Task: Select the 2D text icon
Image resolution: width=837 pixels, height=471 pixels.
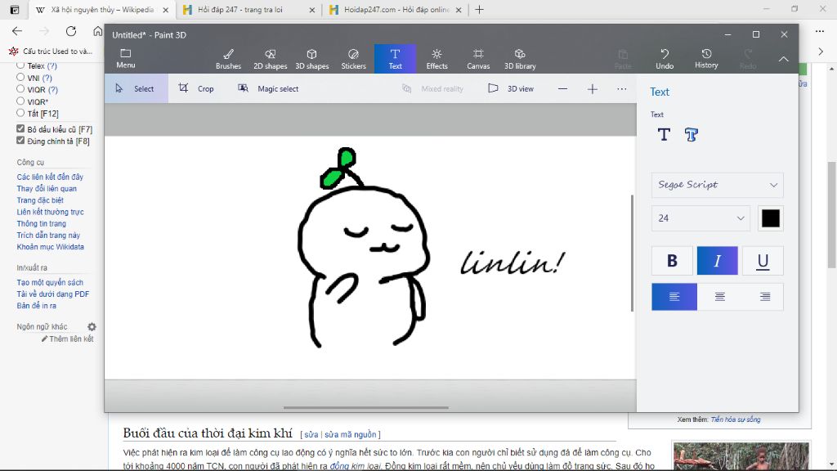Action: [x=664, y=135]
